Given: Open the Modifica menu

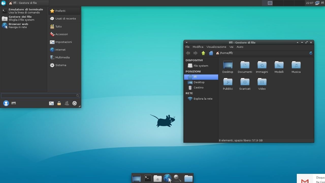Looking at the screenshot, I should 198,47.
